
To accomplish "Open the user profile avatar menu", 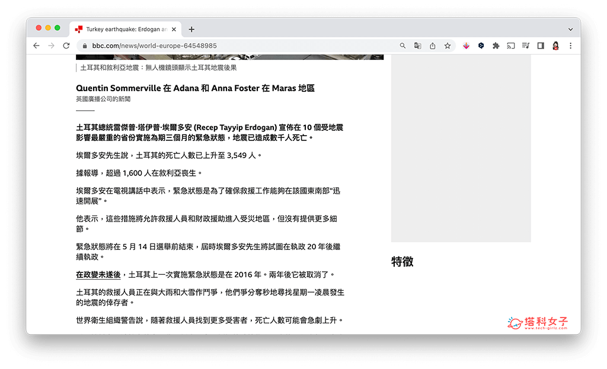I will 556,46.
